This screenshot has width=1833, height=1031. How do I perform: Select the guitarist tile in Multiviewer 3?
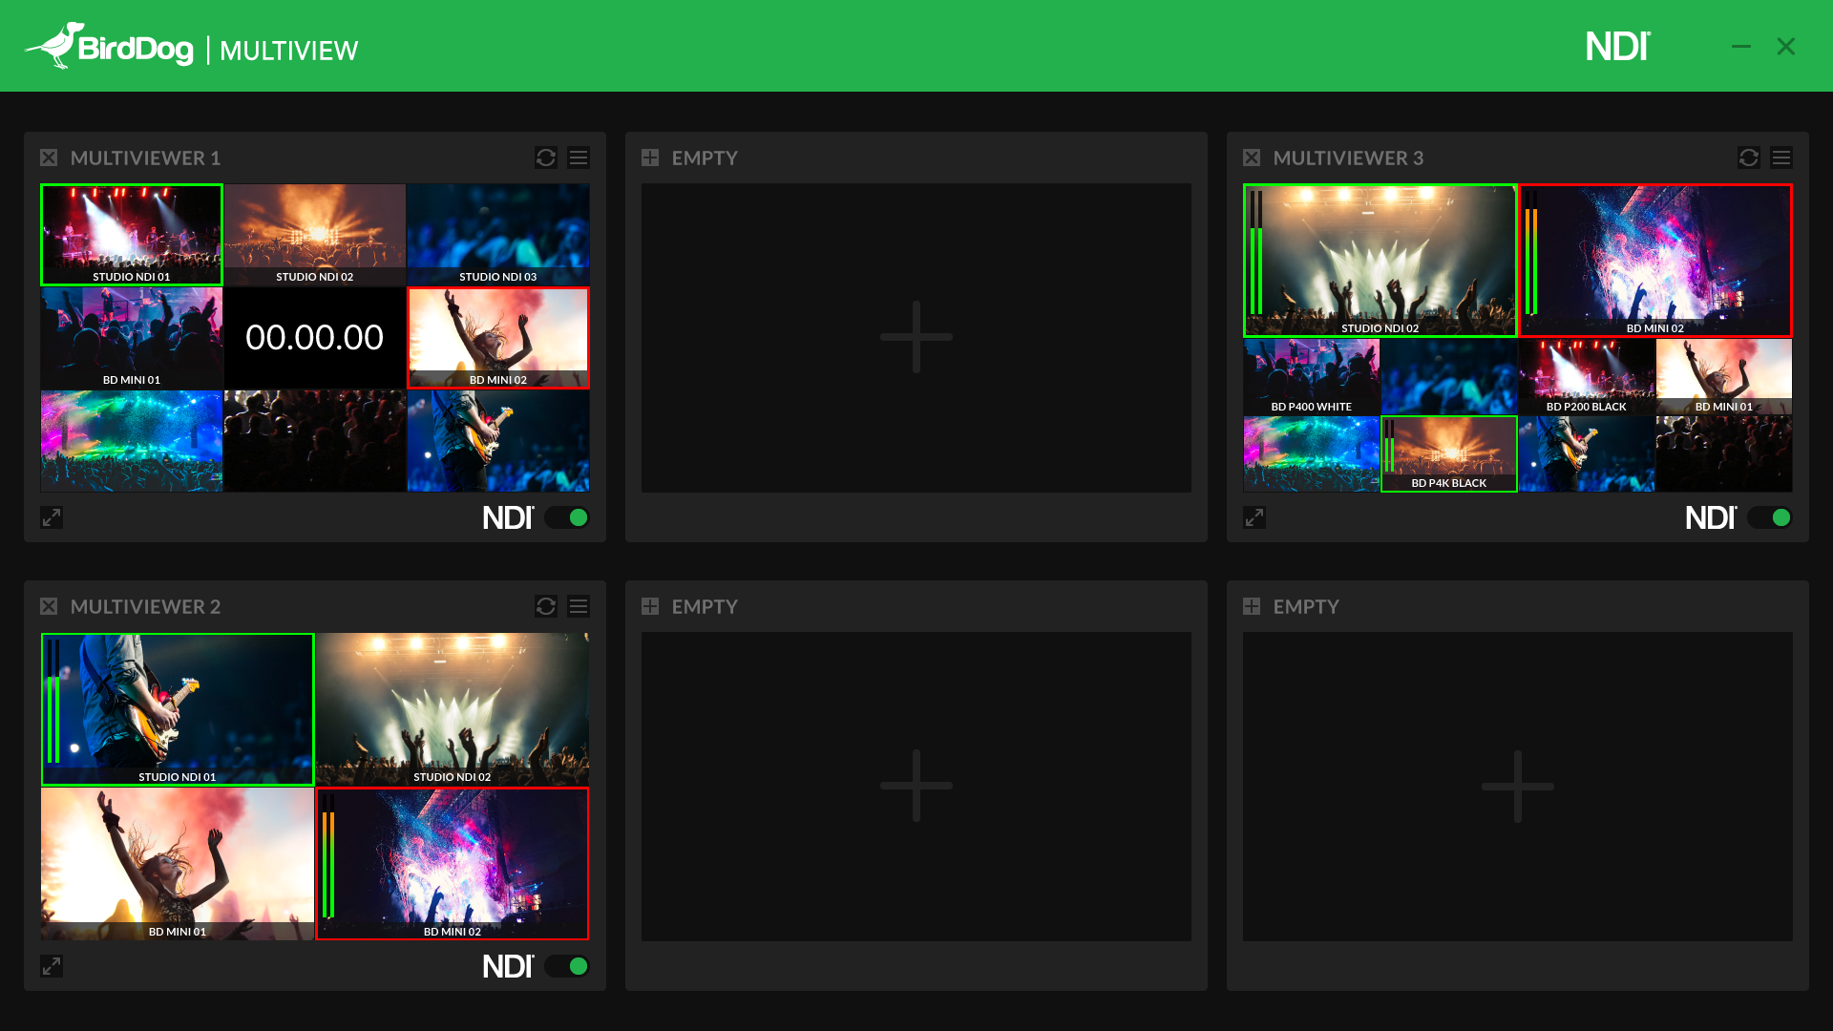[x=1587, y=454]
